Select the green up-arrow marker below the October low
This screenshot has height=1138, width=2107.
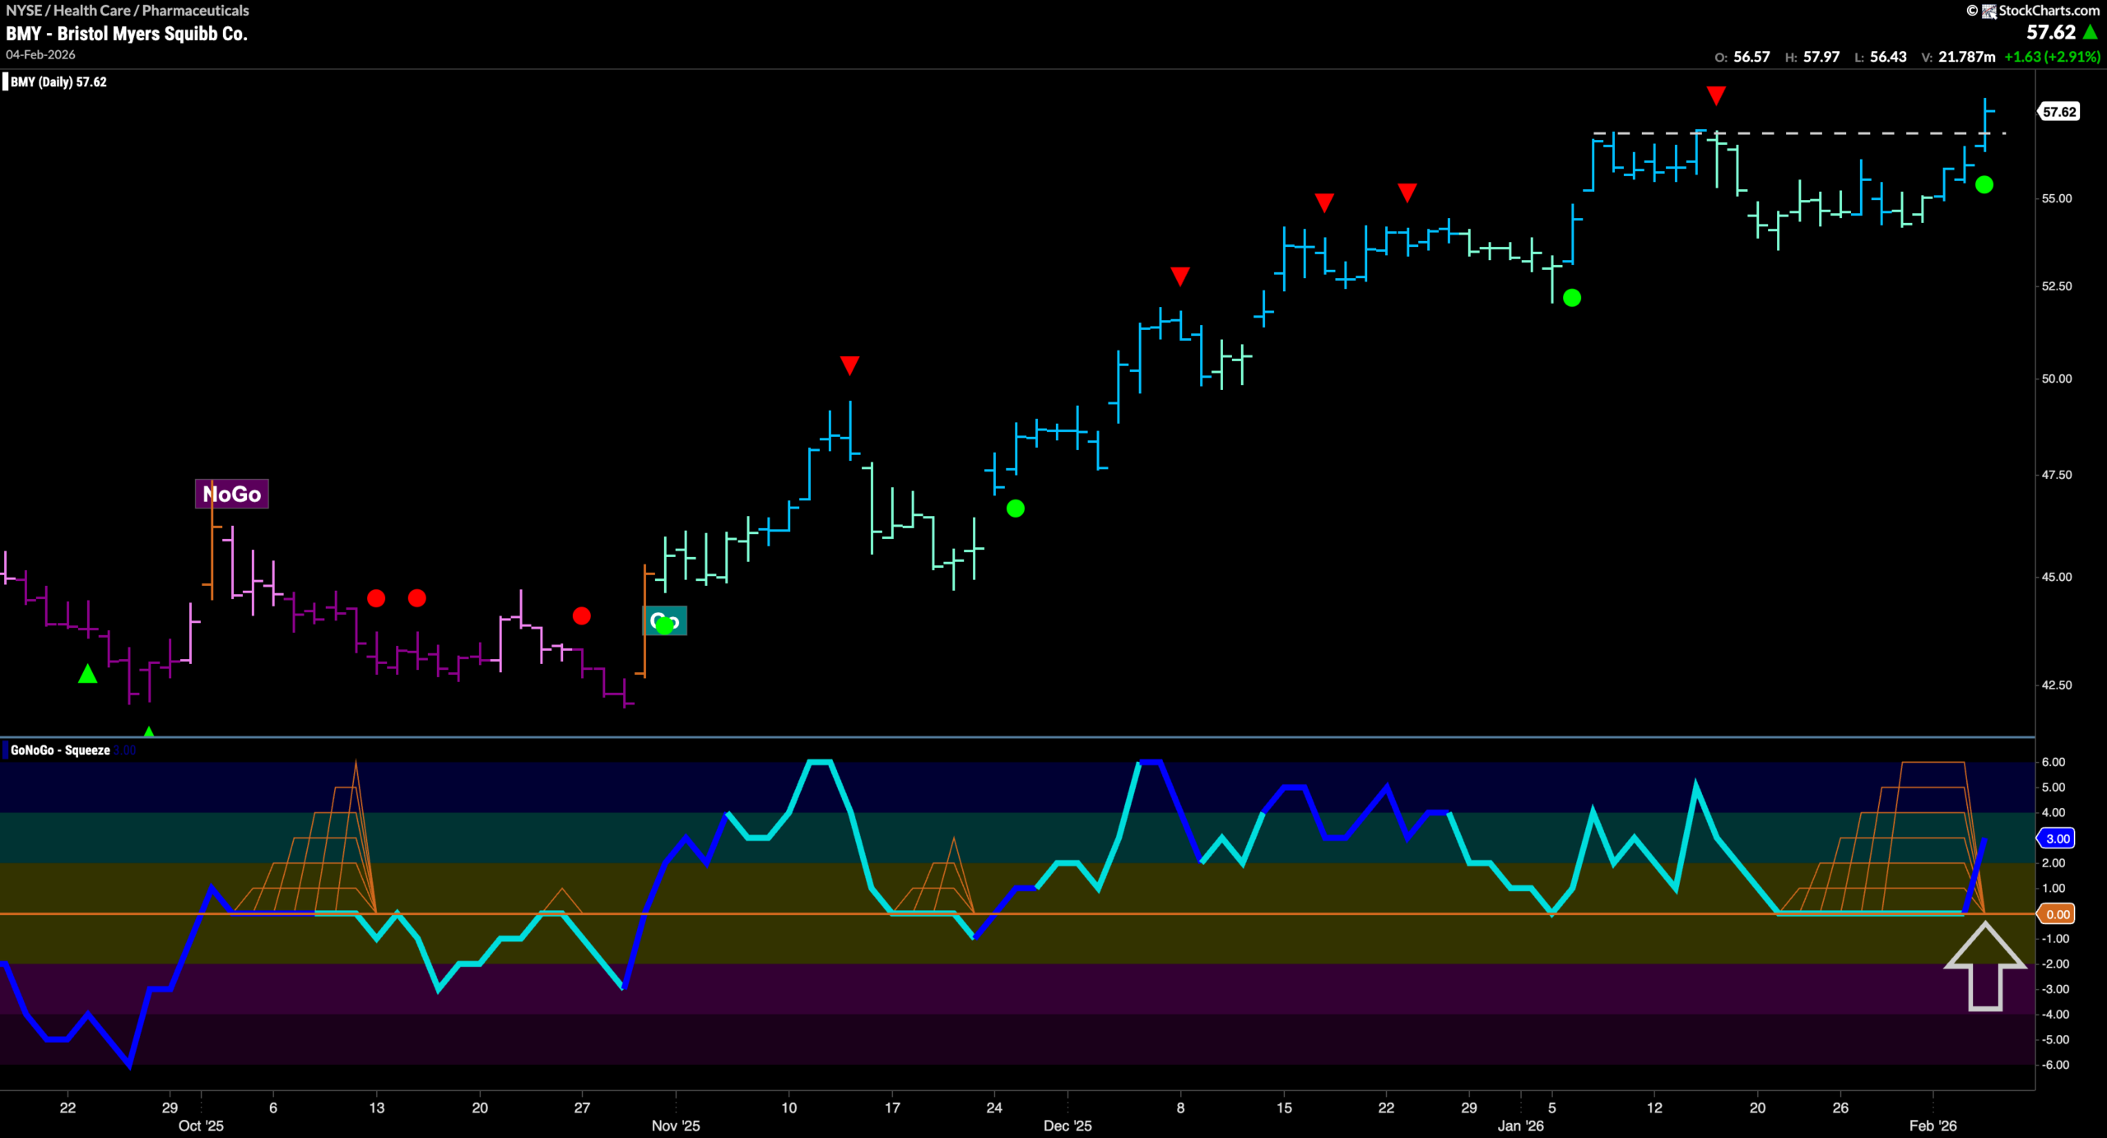coord(86,674)
